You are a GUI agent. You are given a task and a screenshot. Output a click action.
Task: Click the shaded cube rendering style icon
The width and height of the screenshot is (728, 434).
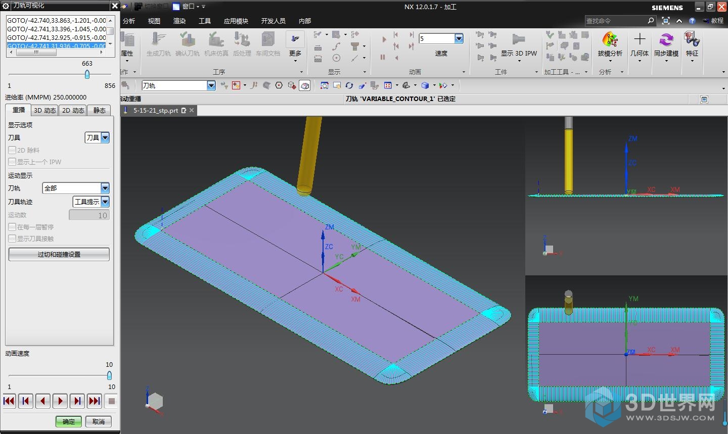point(425,85)
